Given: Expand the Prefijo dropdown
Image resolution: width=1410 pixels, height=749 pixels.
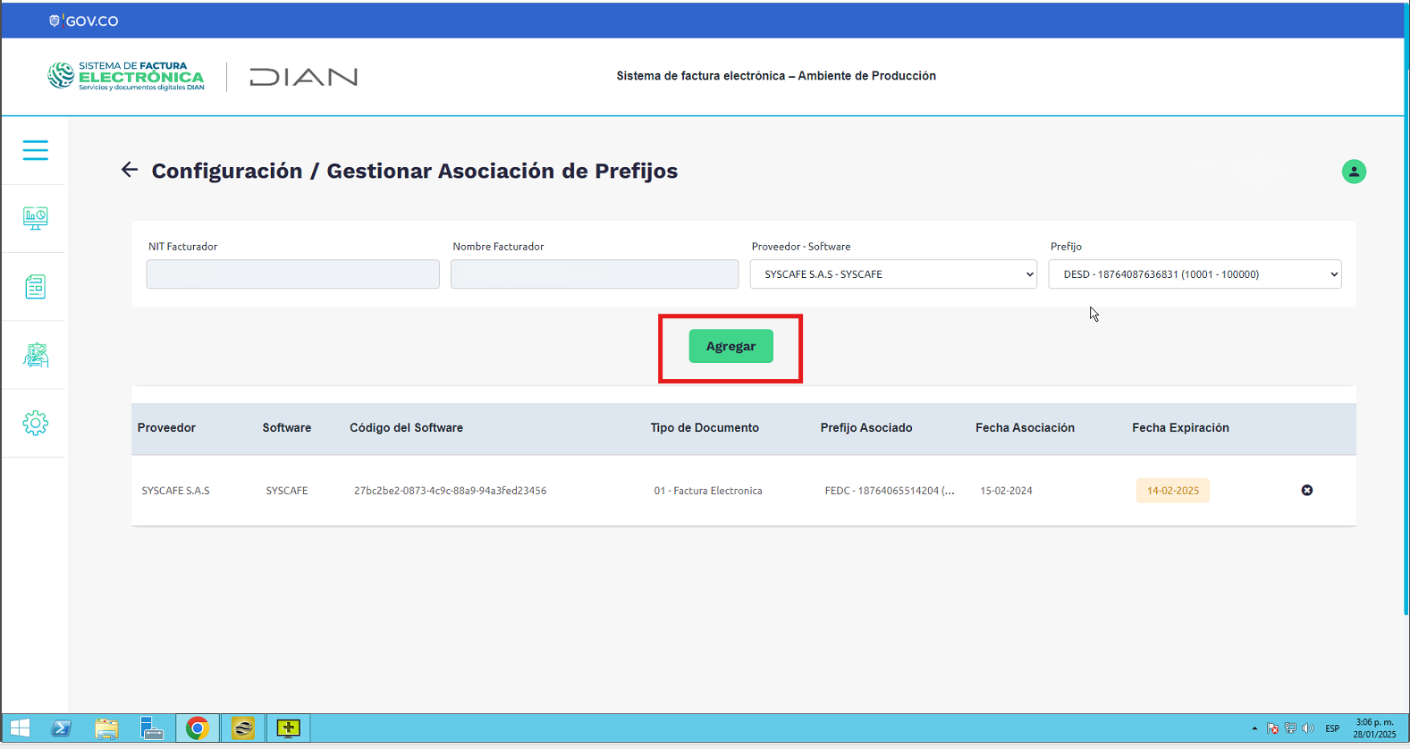Looking at the screenshot, I should pos(1195,274).
